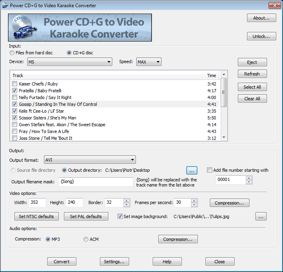
Task: Click track list scrollbar up arrow
Action: 224,74
